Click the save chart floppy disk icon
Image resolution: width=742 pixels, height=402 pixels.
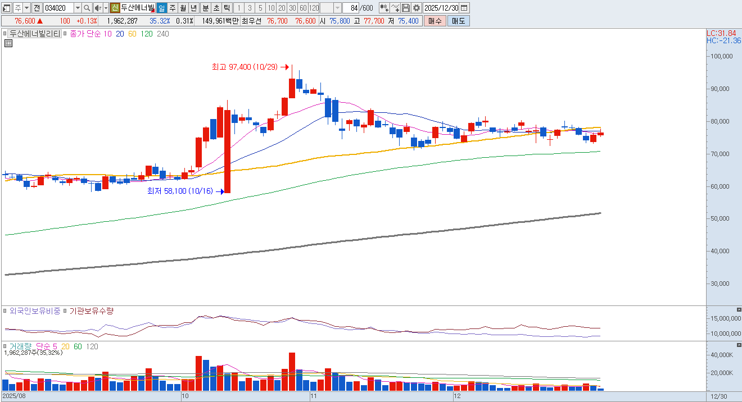pyautogui.click(x=406, y=8)
